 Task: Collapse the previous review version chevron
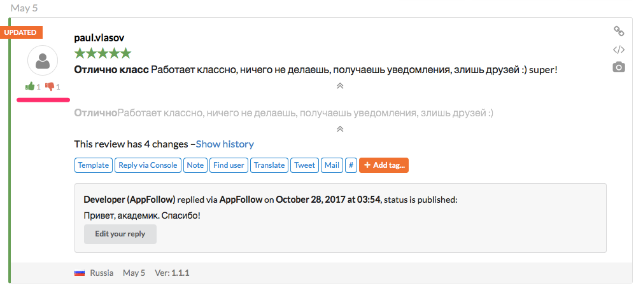pyautogui.click(x=340, y=129)
